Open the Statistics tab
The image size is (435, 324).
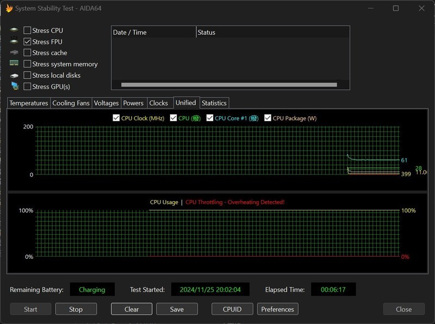click(x=214, y=103)
